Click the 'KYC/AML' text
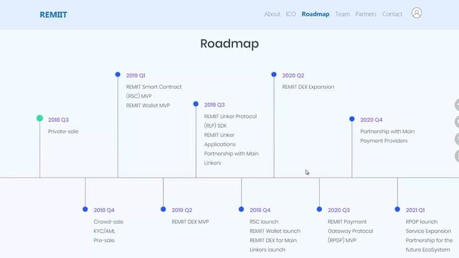Image resolution: width=459 pixels, height=258 pixels. (x=104, y=231)
